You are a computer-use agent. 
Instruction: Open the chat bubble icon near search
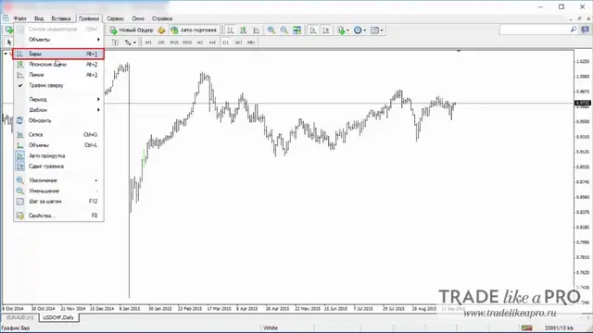coord(585,30)
